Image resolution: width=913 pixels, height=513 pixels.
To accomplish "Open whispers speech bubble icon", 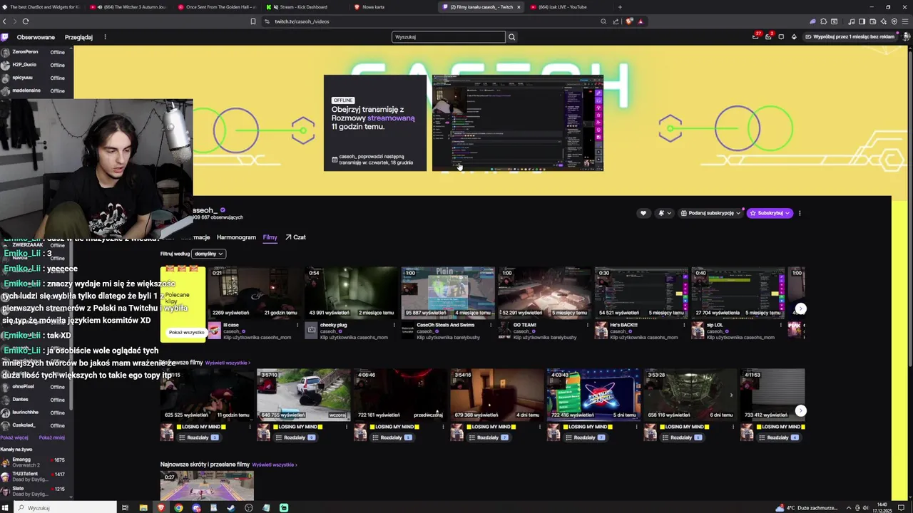I will 781,37.
